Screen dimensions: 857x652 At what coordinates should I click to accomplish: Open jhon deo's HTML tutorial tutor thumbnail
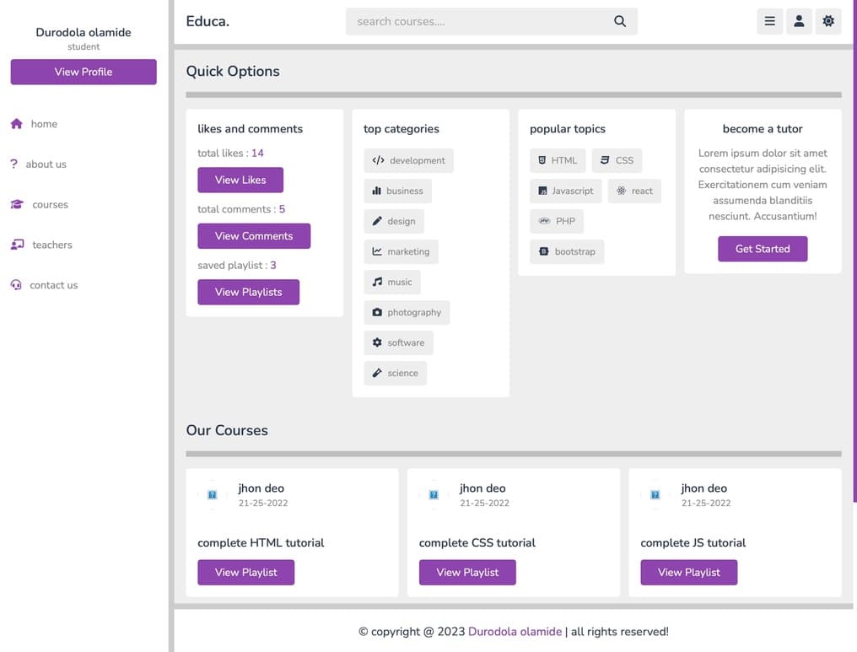click(213, 495)
